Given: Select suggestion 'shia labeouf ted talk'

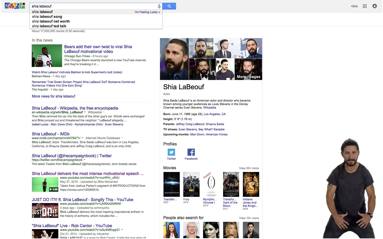Looking at the screenshot, I should click(x=49, y=26).
